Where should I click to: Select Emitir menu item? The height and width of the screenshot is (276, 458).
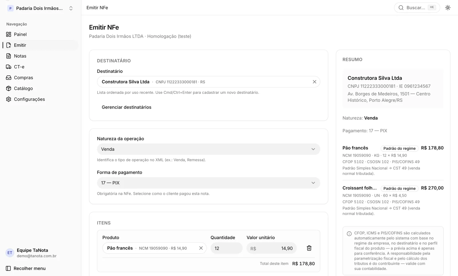(x=40, y=45)
